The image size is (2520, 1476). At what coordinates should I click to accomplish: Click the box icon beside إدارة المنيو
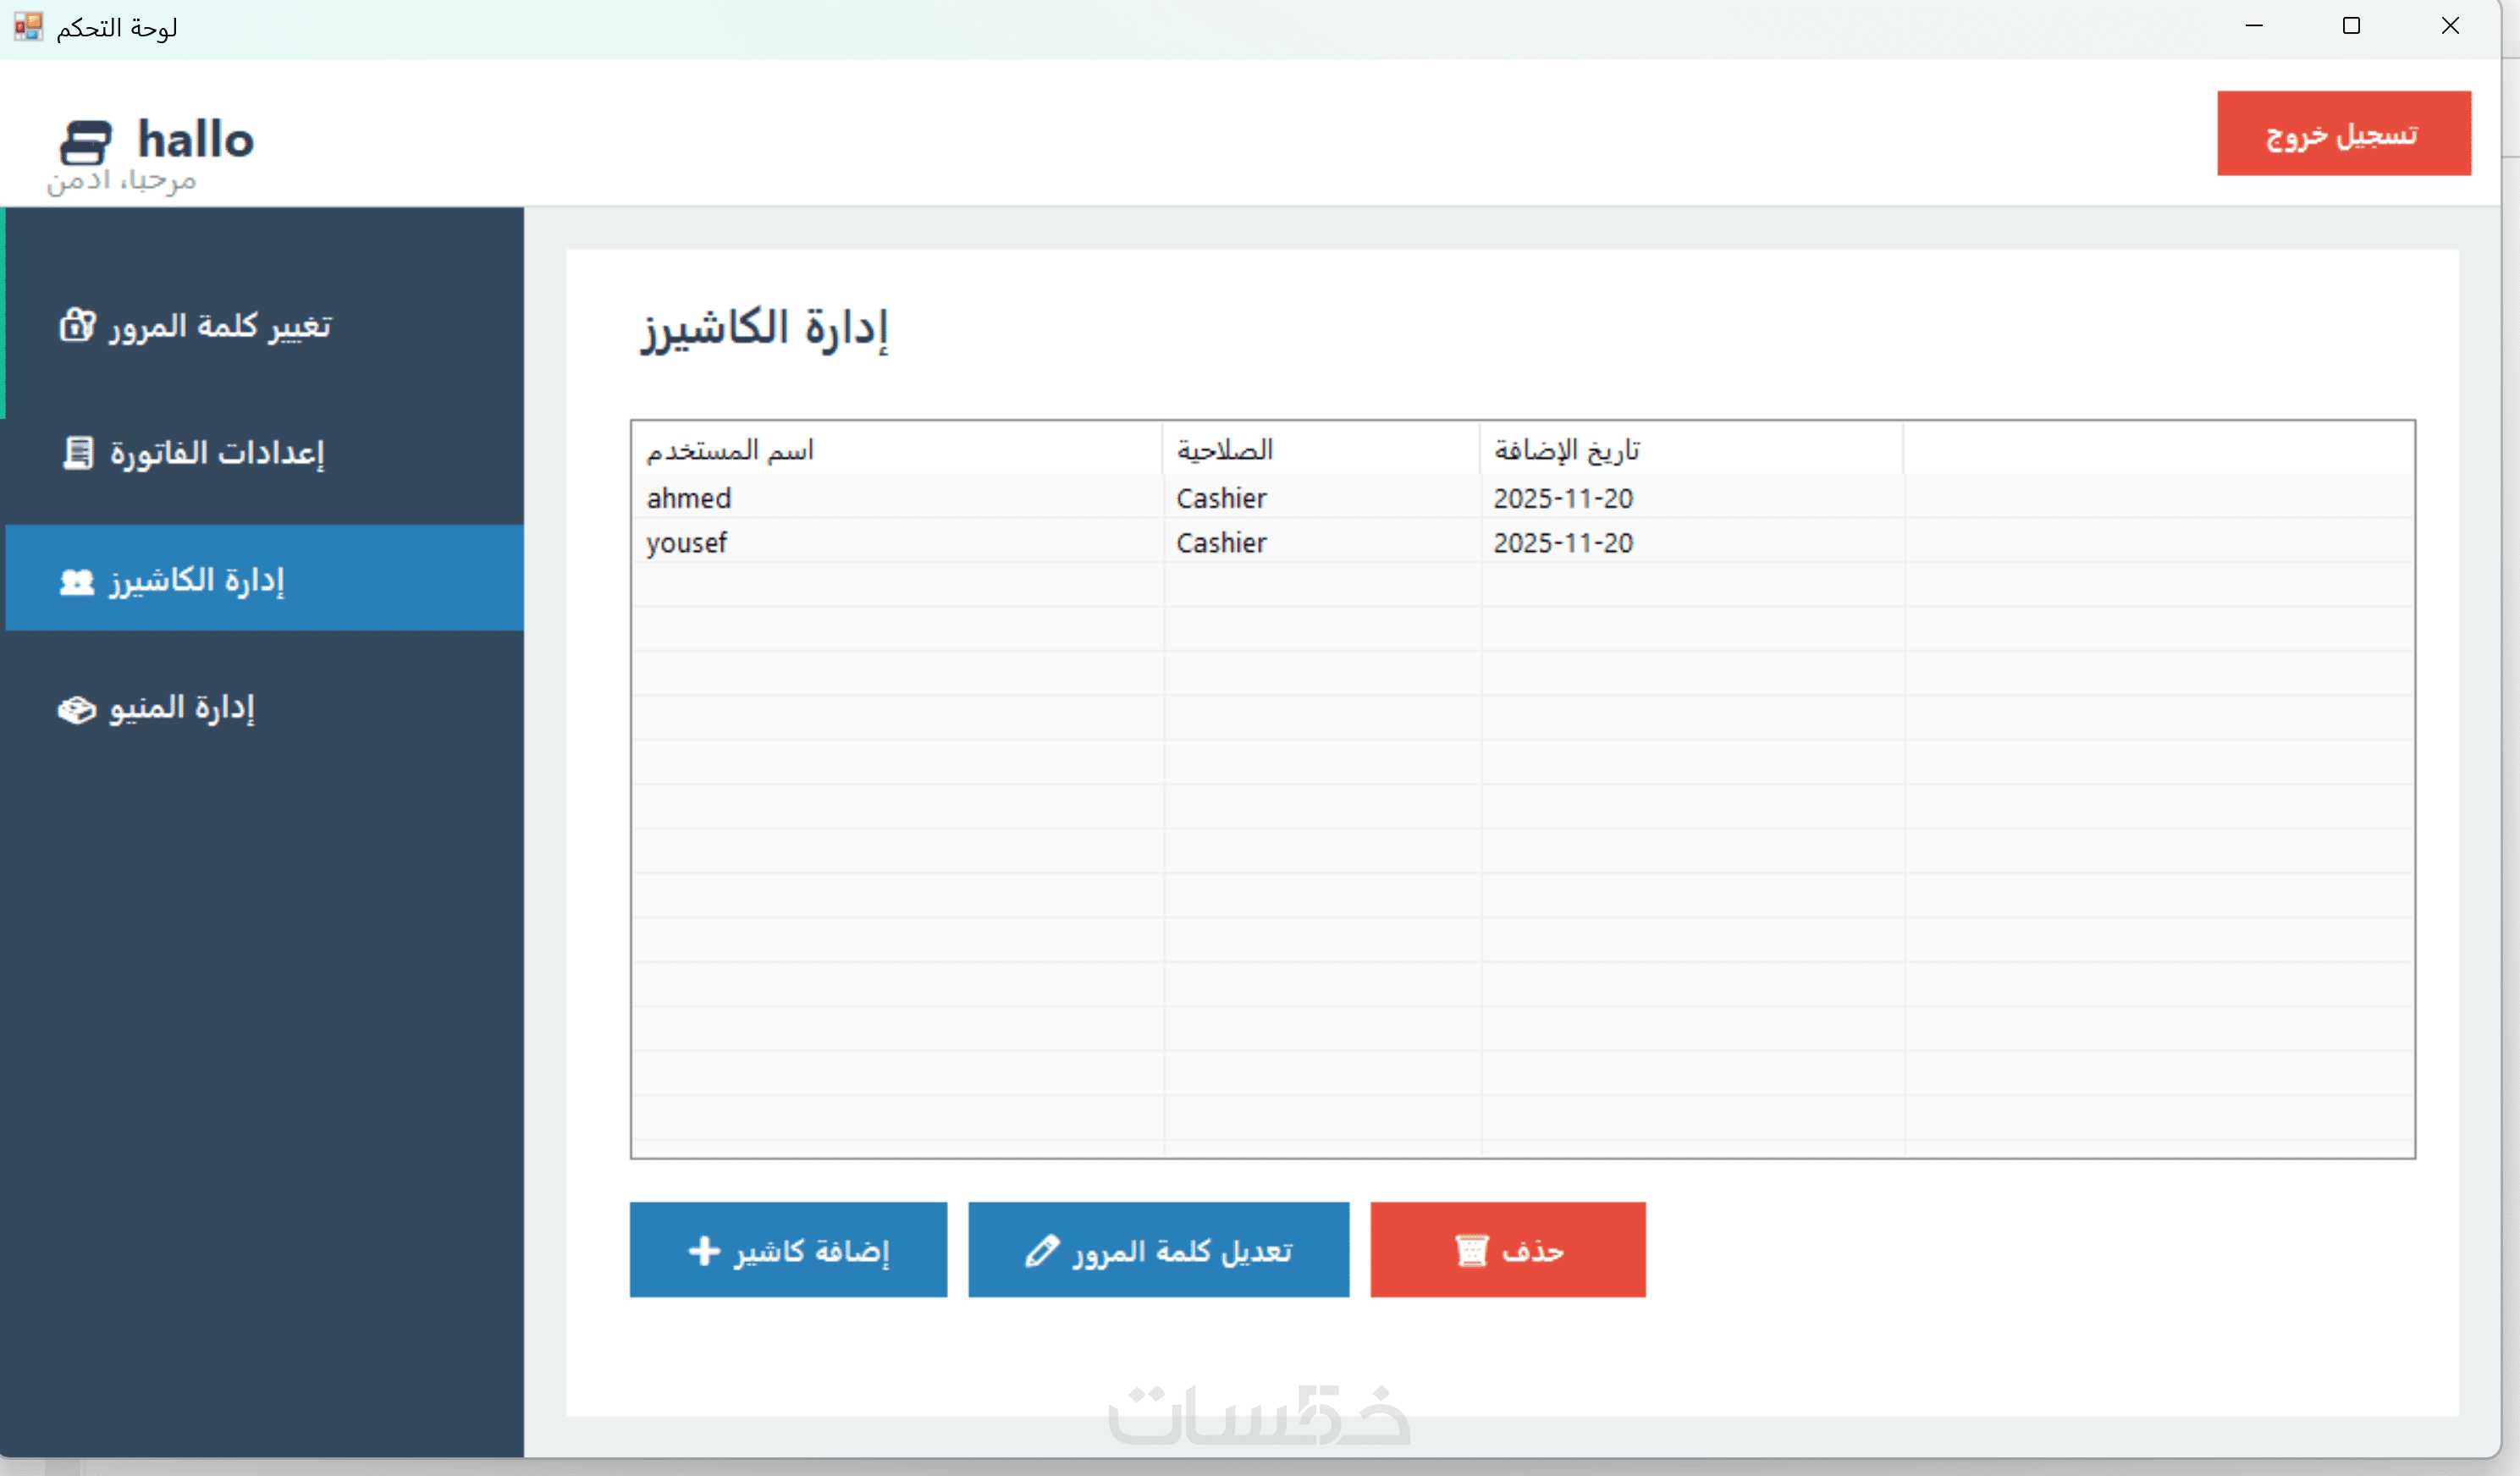point(77,709)
